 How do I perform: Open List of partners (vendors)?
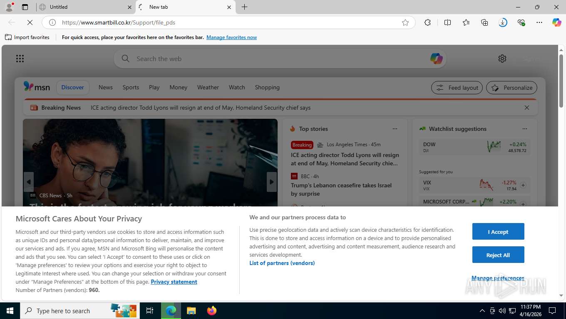click(282, 263)
